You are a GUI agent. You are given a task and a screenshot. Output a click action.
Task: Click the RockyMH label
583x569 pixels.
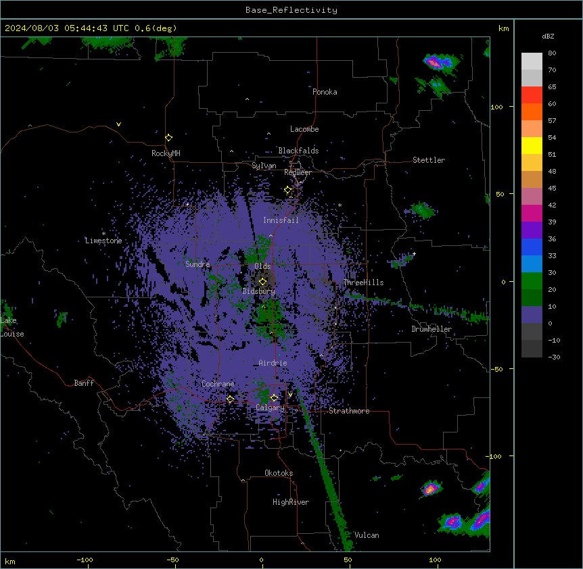[166, 153]
